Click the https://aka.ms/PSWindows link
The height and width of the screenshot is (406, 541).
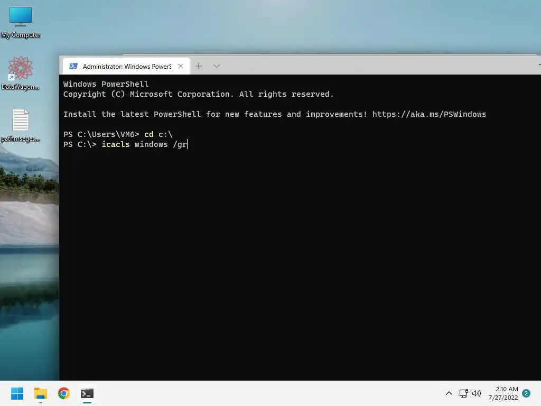point(429,114)
